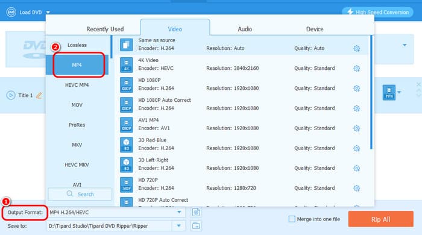
Task: Select MOV format category
Action: [x=77, y=105]
